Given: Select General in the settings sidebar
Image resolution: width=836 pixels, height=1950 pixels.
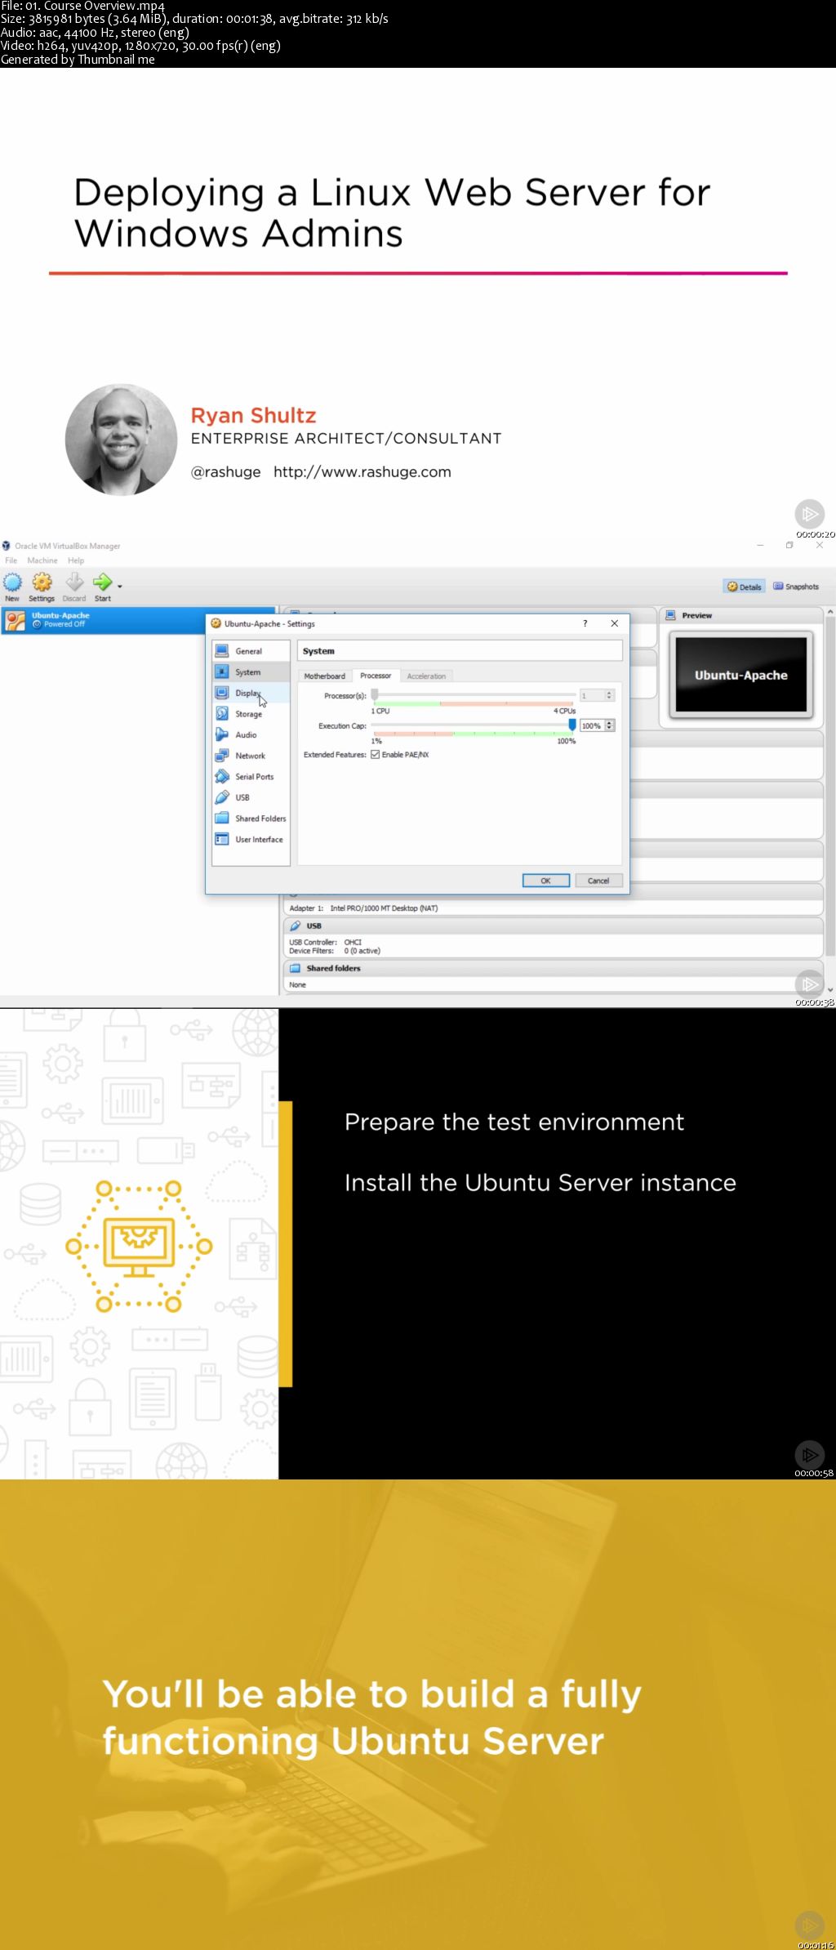Looking at the screenshot, I should point(251,651).
